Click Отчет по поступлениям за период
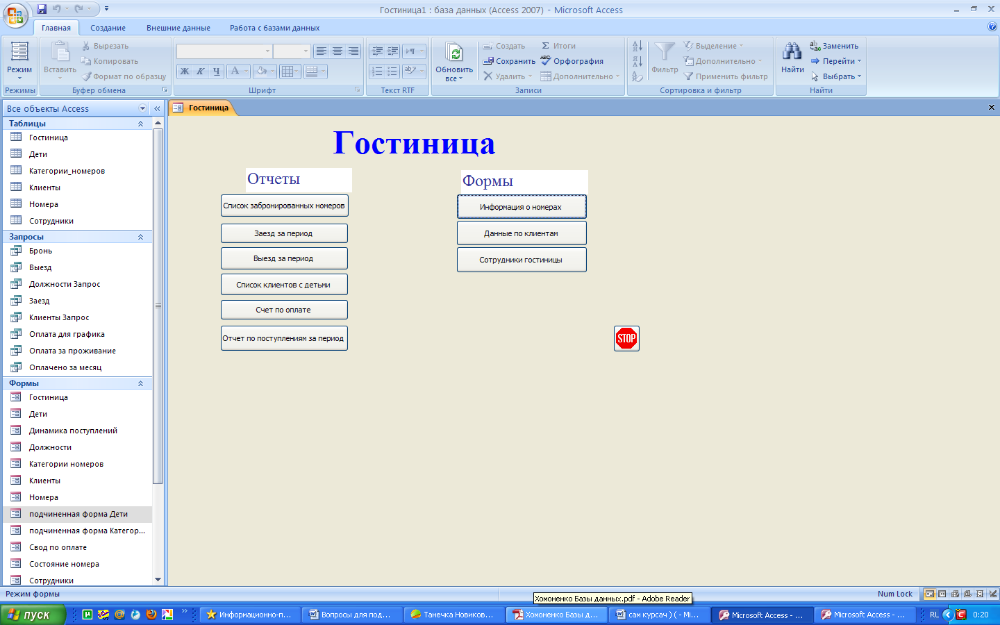1000x625 pixels. tap(284, 338)
